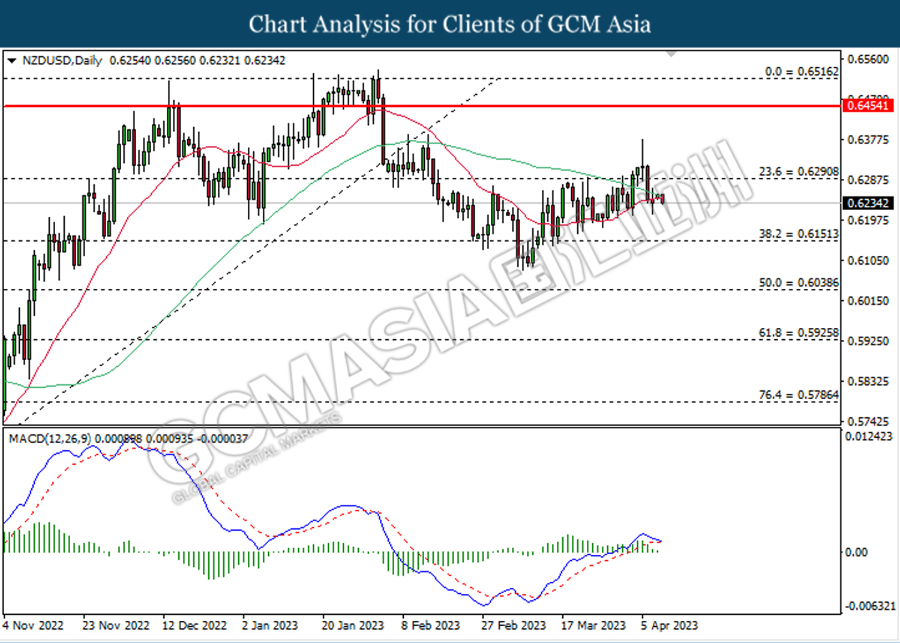Click the date label 27 Feb 2023
The image size is (900, 643).
pos(514,626)
